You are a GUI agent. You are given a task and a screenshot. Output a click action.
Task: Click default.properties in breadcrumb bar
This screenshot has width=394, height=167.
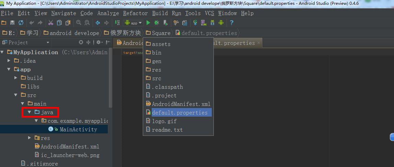pyautogui.click(x=206, y=33)
